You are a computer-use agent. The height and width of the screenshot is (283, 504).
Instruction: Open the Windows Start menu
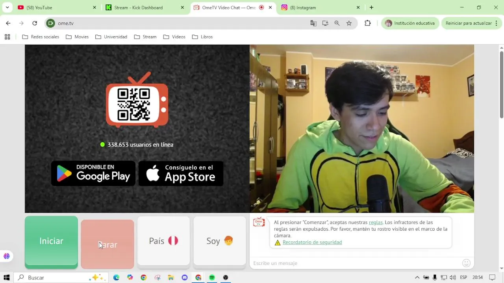6,277
